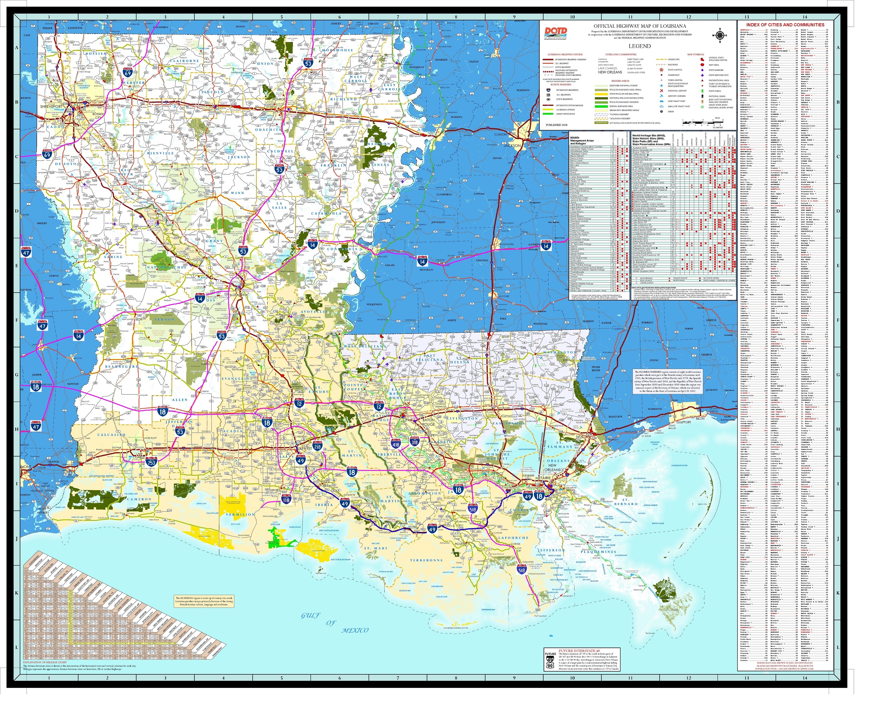Click the Index of Cities and Communities heading
Screen dimensions: 871x708
pyautogui.click(x=785, y=25)
